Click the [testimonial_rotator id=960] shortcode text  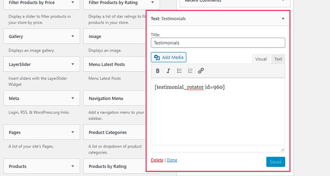[190, 87]
